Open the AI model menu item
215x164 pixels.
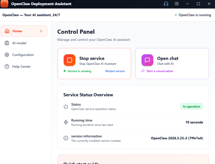19,43
